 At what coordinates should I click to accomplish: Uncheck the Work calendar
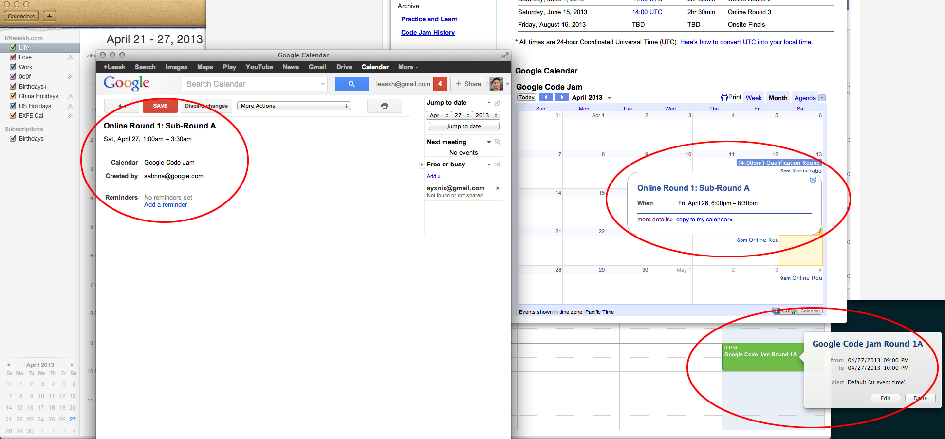13,67
